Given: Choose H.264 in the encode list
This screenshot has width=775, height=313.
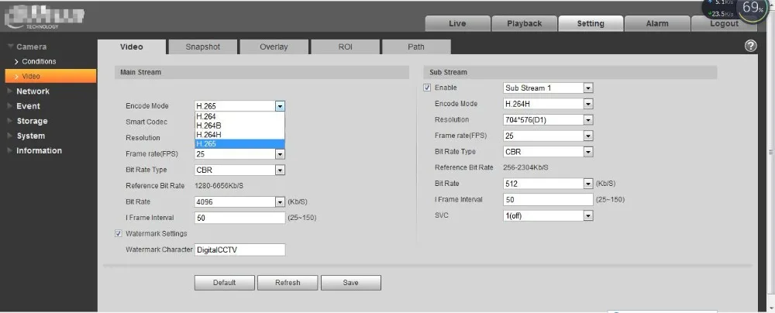Looking at the screenshot, I should [239, 117].
